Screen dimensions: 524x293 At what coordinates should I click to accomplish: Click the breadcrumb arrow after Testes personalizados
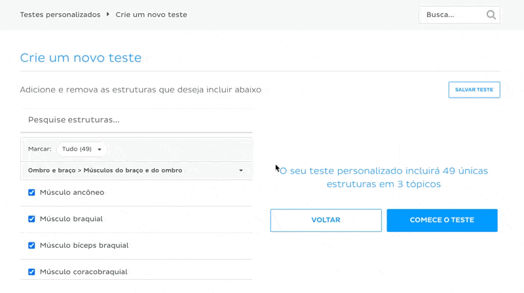[108, 14]
